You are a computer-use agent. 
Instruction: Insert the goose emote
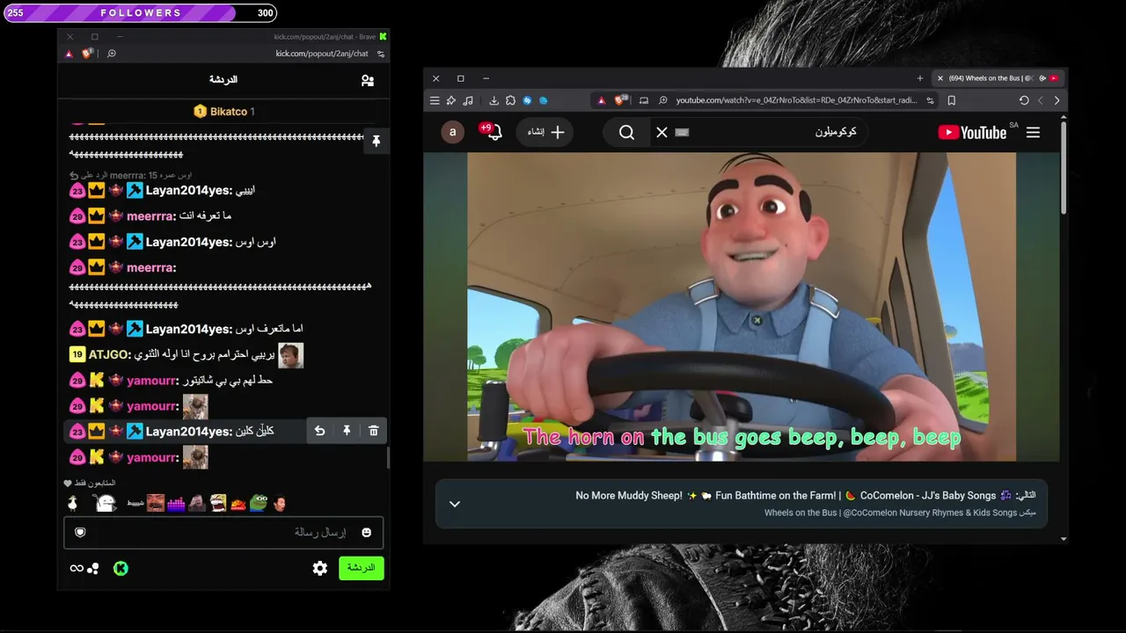click(x=73, y=503)
